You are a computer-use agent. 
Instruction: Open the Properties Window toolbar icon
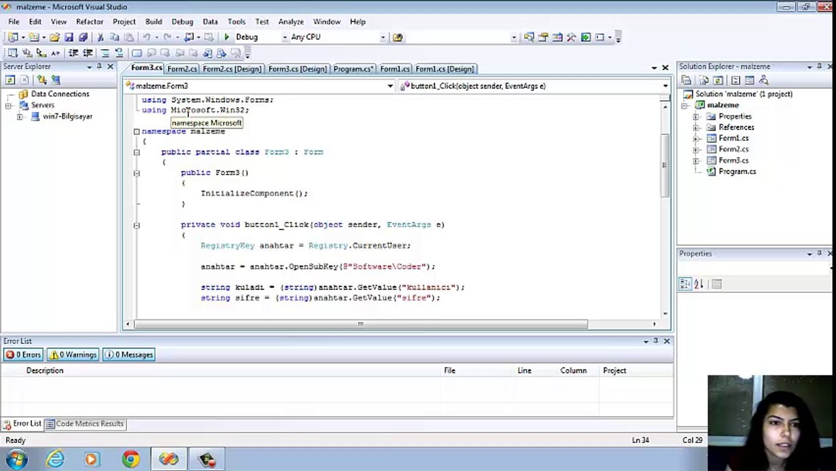tap(543, 37)
